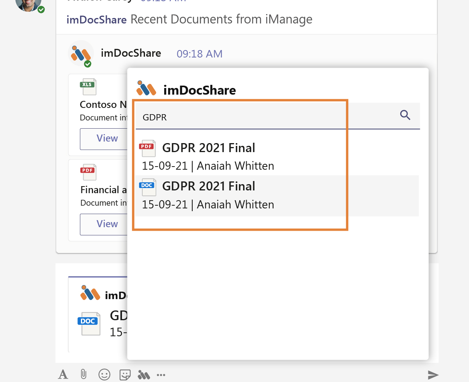Open more messaging extensions ellipsis

tap(161, 375)
